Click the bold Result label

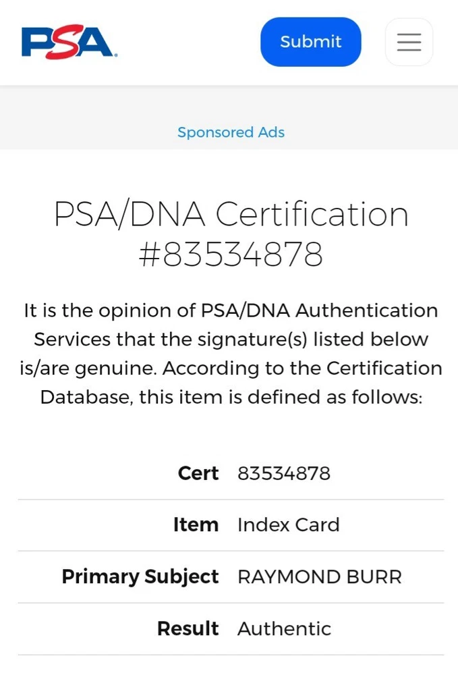pos(188,628)
